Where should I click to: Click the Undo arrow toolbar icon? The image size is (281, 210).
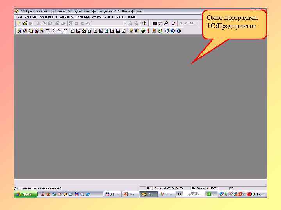pyautogui.click(x=76, y=23)
